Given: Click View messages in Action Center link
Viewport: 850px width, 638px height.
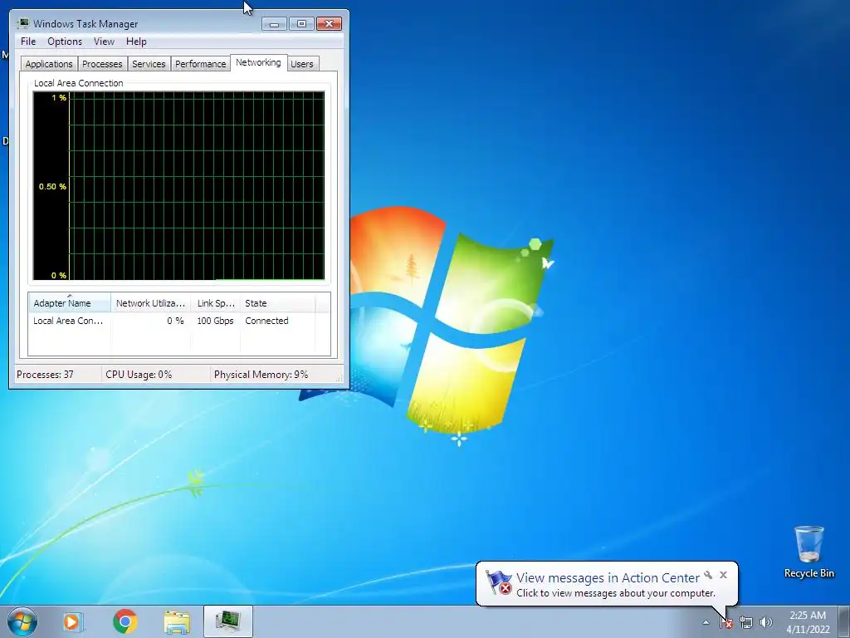Looking at the screenshot, I should pyautogui.click(x=608, y=578).
